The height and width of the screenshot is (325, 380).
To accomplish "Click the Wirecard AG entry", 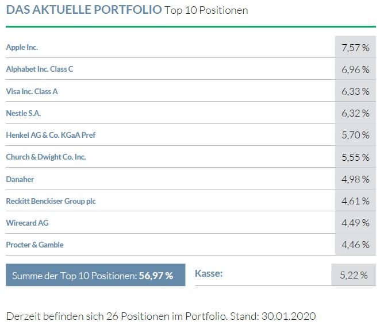I will (x=24, y=223).
